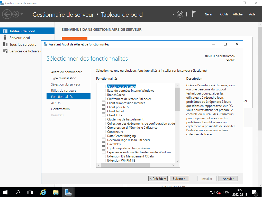Click the muted volume tray icon
The image size is (262, 197).
(218, 192)
